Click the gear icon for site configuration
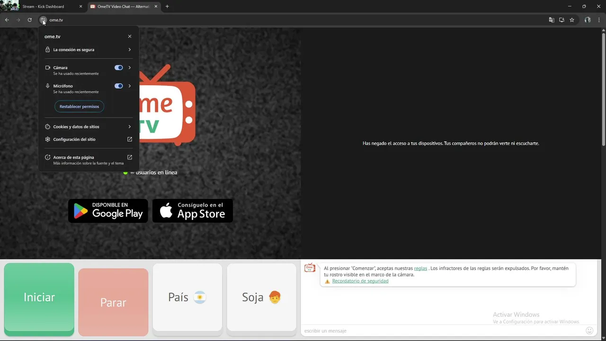 [47, 140]
